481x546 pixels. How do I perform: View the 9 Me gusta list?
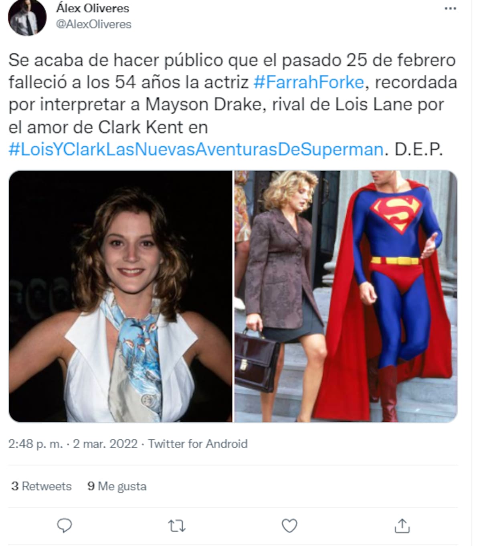tap(117, 486)
